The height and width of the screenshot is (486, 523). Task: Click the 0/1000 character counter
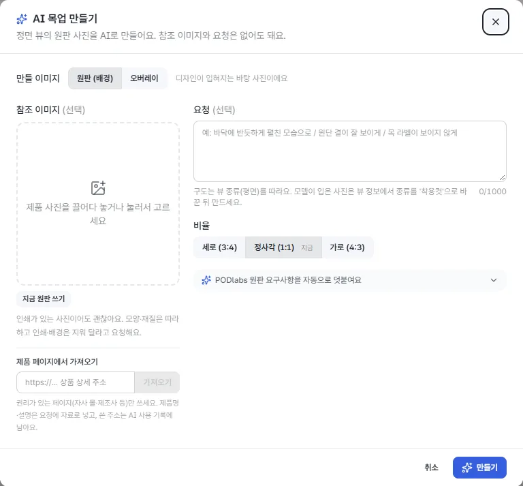tap(492, 192)
